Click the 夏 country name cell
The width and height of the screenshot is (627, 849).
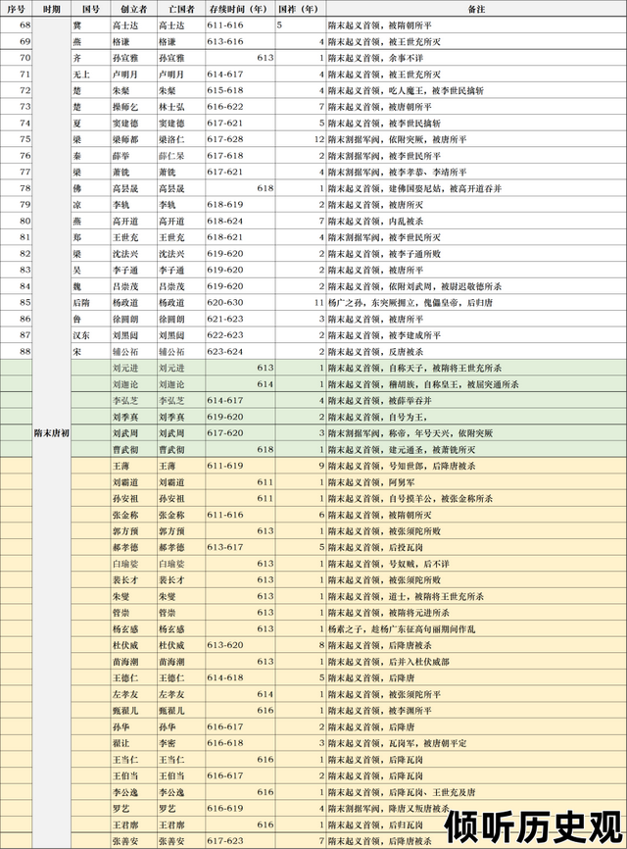[x=91, y=123]
